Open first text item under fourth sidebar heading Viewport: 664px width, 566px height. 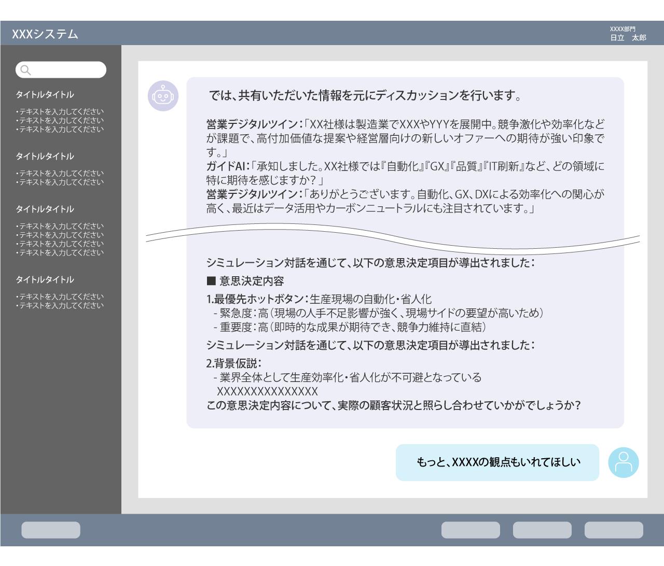point(60,296)
